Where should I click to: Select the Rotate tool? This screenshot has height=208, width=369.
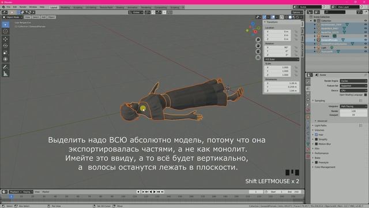pos(5,46)
